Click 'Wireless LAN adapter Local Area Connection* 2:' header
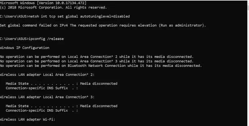This screenshot has height=126, width=249. click(x=47, y=74)
